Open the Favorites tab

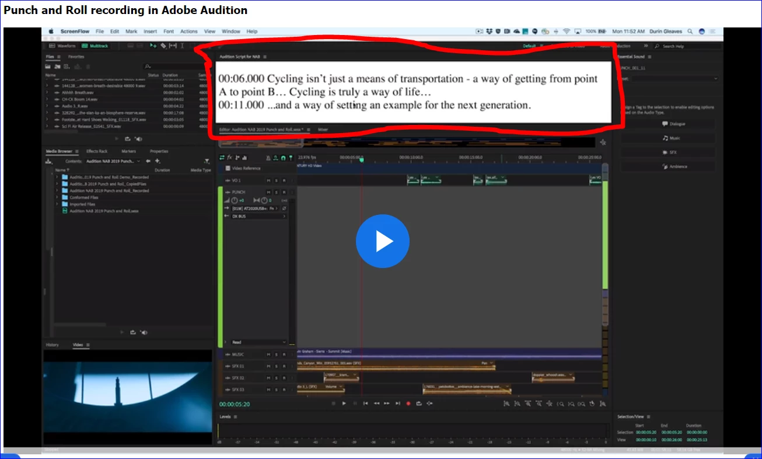point(76,57)
